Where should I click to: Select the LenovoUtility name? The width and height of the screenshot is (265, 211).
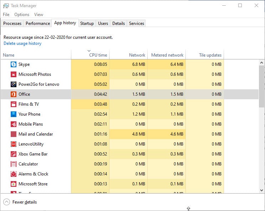coord(31,144)
